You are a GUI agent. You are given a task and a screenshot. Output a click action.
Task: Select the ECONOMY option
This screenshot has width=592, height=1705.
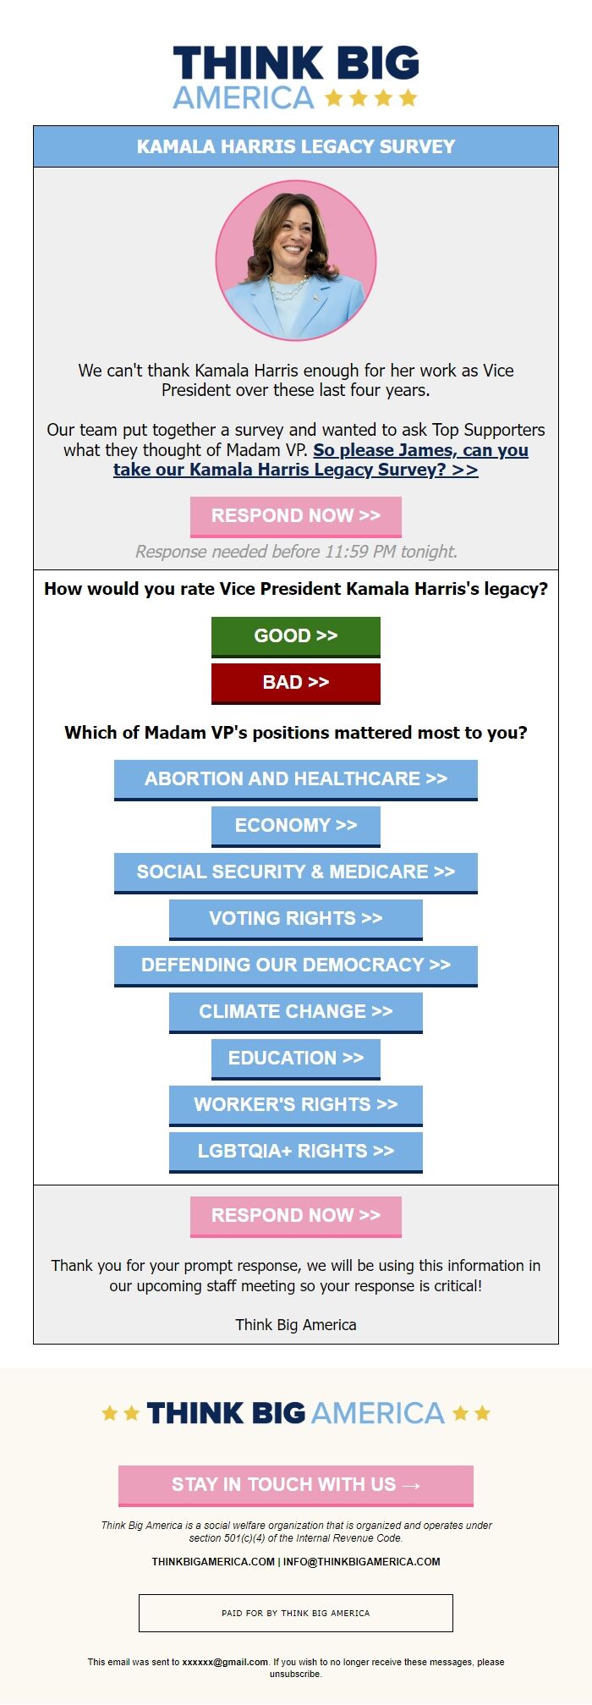[296, 827]
